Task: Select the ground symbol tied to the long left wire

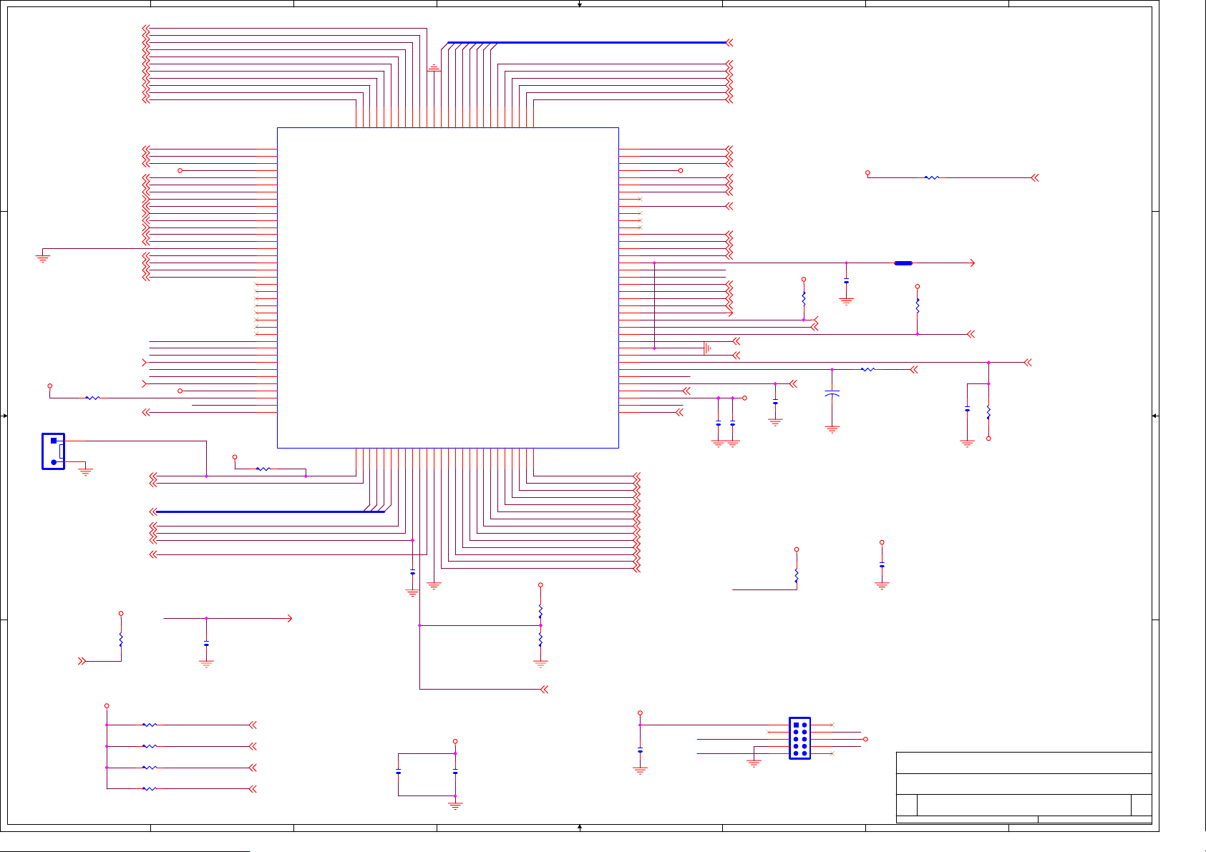Action: (43, 258)
